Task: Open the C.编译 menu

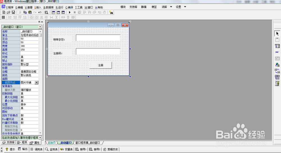Action: pyautogui.click(x=69, y=8)
